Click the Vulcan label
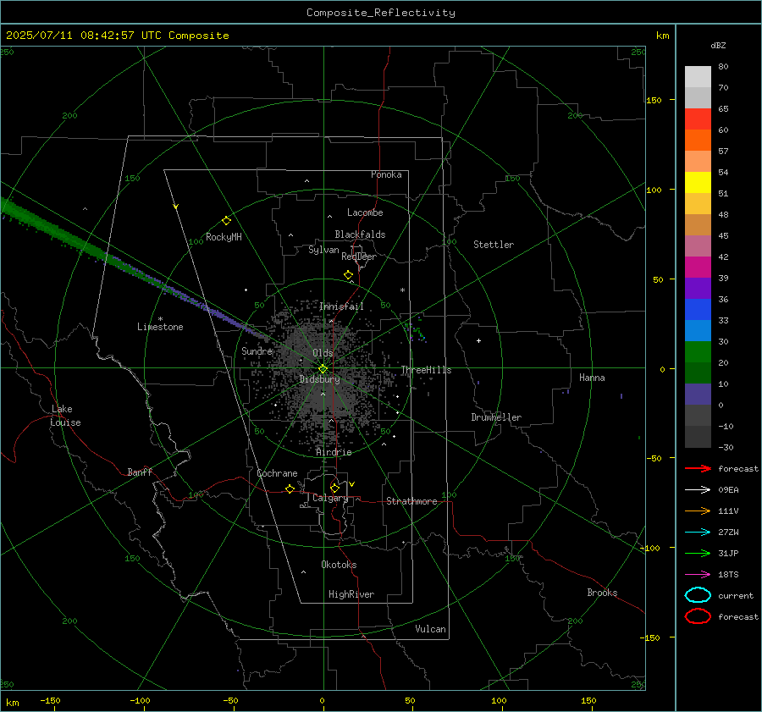 430,629
